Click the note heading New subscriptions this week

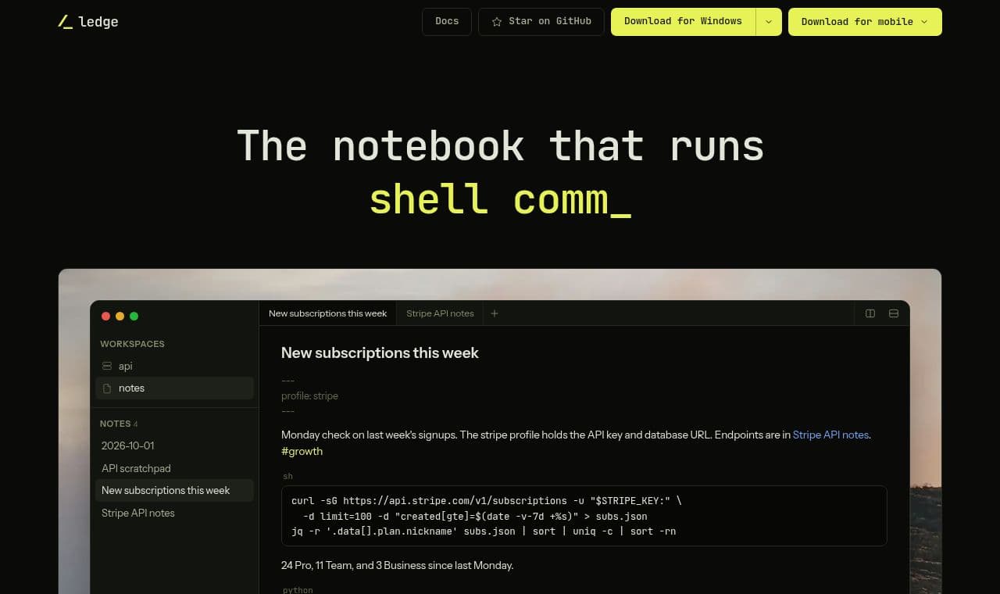tap(380, 352)
